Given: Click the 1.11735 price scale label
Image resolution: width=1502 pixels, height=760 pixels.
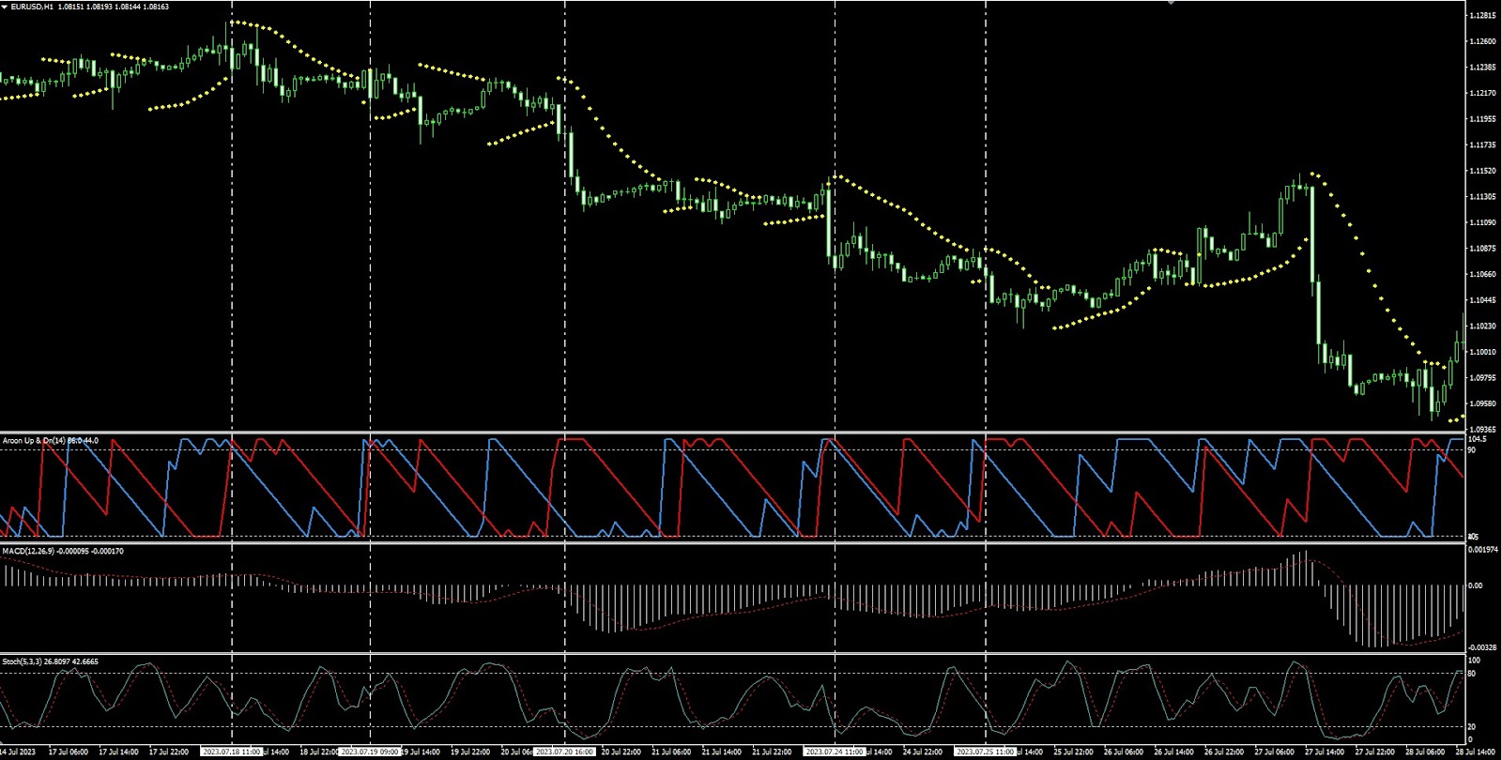Looking at the screenshot, I should pos(1483,145).
